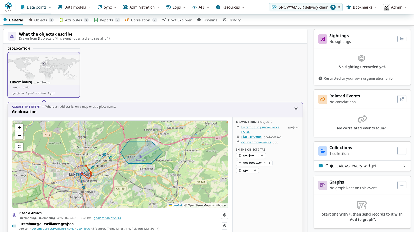
Task: Locate luxembourg-surveillance.geojson on map
Action: pyautogui.click(x=225, y=226)
